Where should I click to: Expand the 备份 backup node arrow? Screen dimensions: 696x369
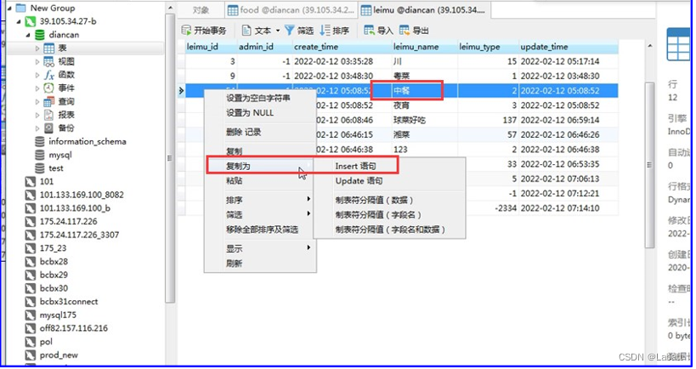click(37, 128)
